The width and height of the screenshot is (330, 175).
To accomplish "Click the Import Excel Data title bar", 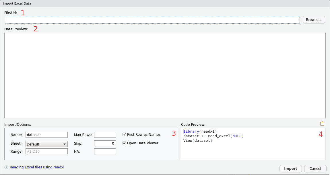I will click(x=165, y=3).
